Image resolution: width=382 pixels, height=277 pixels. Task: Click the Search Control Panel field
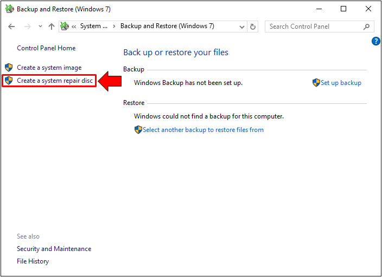(x=314, y=27)
